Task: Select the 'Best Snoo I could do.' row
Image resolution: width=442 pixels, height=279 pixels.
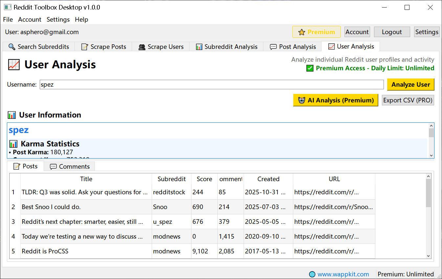Action: coord(198,207)
